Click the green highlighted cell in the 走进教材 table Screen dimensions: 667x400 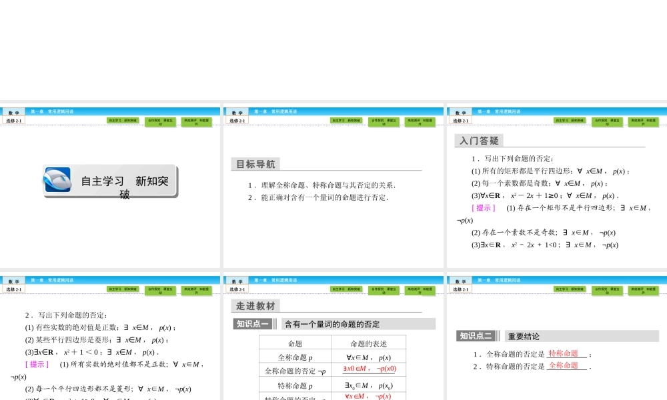[x=369, y=369]
